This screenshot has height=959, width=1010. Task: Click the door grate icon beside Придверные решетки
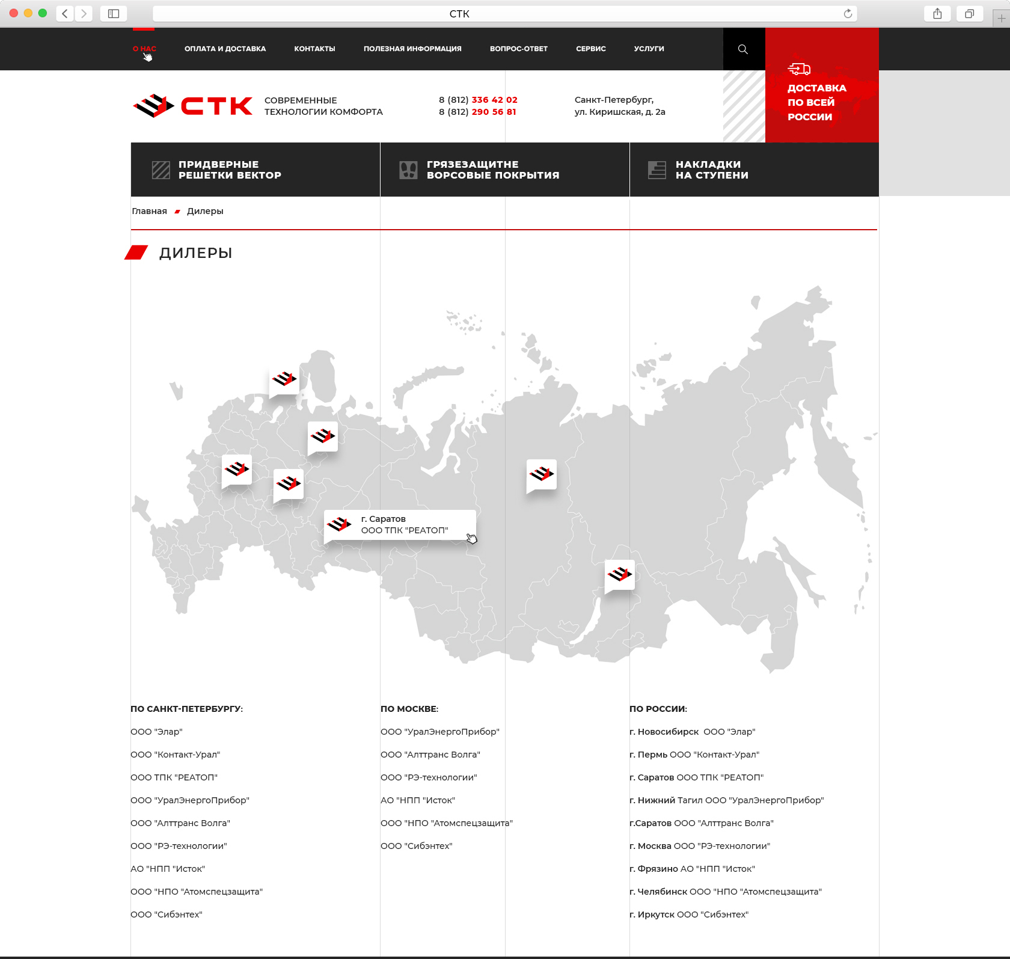coord(161,170)
